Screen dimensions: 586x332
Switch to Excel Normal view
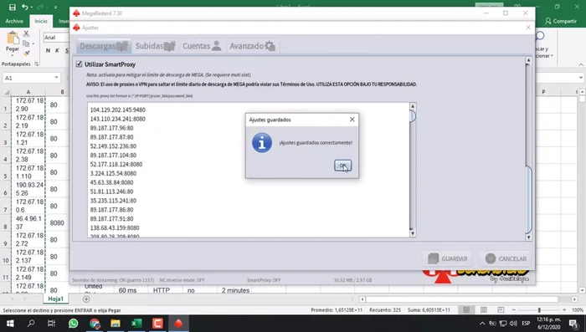click(x=466, y=310)
